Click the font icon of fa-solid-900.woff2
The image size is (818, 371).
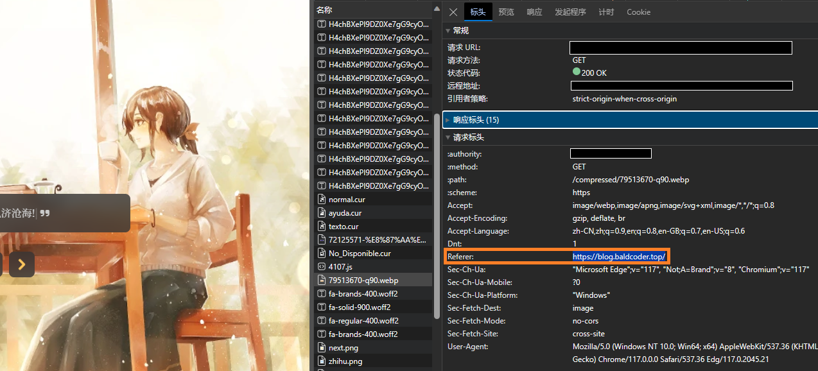tap(322, 307)
